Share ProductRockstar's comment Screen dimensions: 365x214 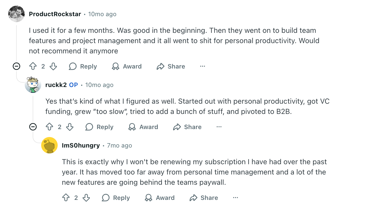tap(170, 66)
